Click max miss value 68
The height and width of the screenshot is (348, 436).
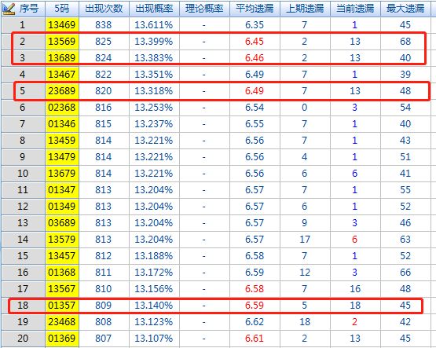tap(405, 42)
